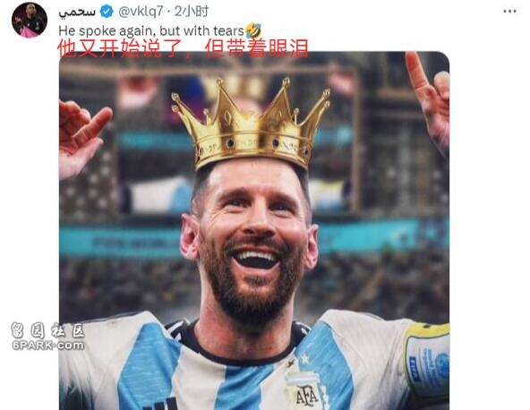Open the @vklq7 handle link

coord(141,12)
